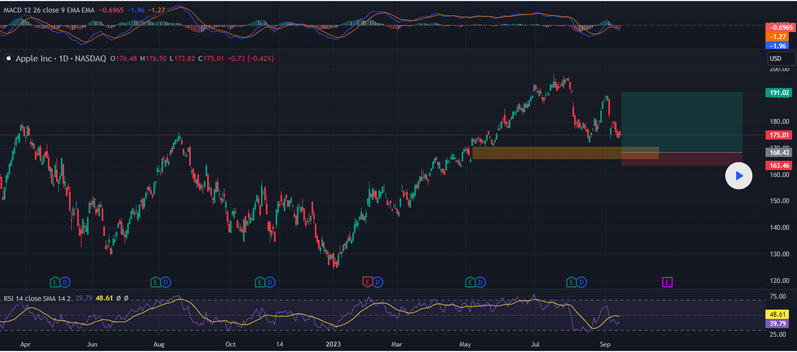Select the MACD 12 26 close 9 indicator legend
This screenshot has height=352, width=797.
(x=49, y=11)
